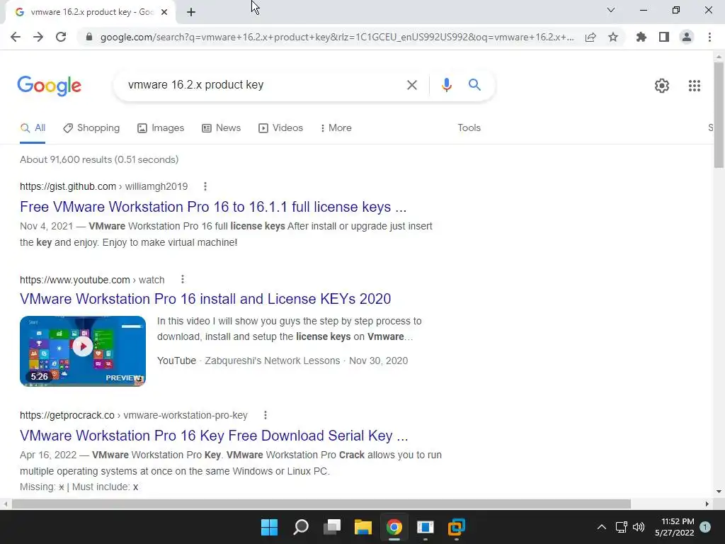Go forward to the next page
Screen dimensions: 725x544
(x=38, y=37)
